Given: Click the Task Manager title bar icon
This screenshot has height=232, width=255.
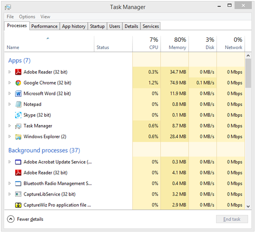Looking at the screenshot, I should point(8,7).
